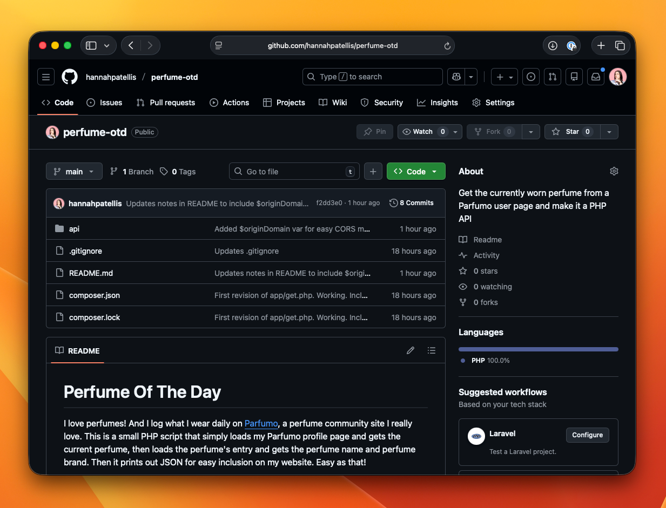This screenshot has width=666, height=508.
Task: Star the perfume-otd repository
Action: tap(572, 132)
